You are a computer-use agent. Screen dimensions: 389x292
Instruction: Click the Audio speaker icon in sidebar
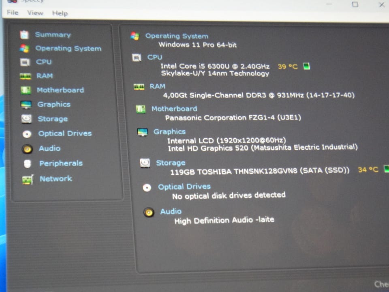[27, 149]
